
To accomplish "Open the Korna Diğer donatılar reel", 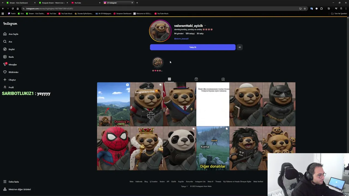I will (x=213, y=148).
